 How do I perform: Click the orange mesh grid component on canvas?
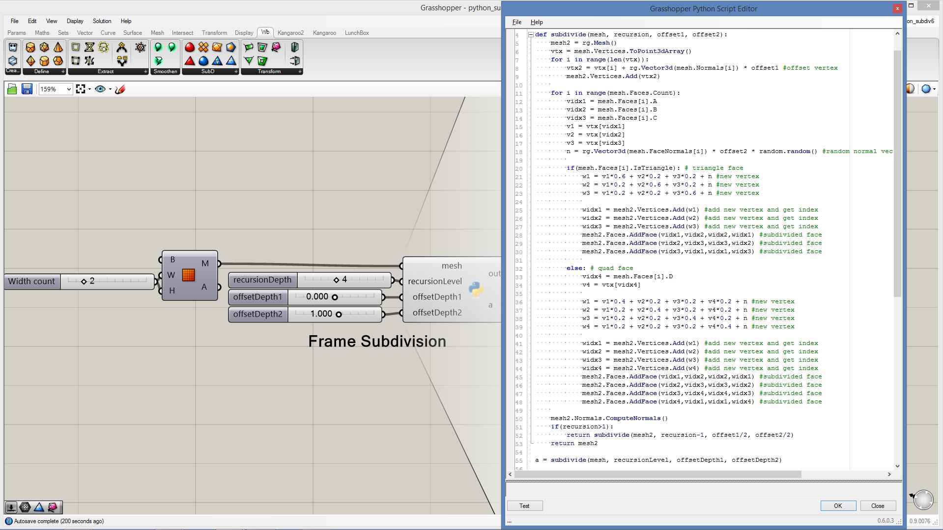[x=188, y=275]
